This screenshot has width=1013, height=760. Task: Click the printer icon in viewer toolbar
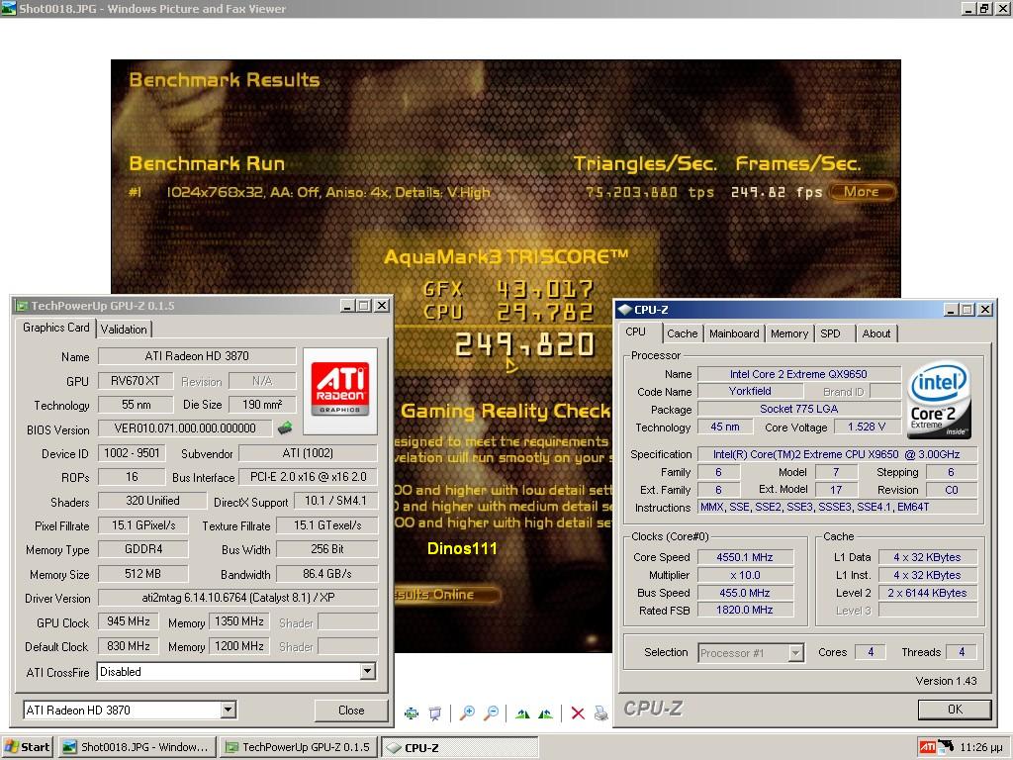pos(600,713)
